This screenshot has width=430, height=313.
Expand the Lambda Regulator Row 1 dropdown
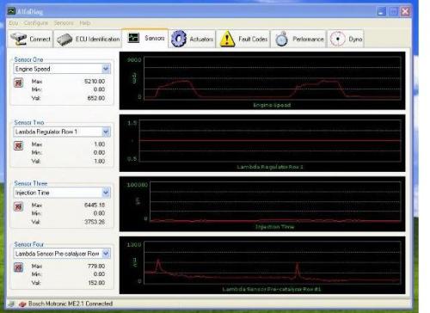click(x=106, y=132)
